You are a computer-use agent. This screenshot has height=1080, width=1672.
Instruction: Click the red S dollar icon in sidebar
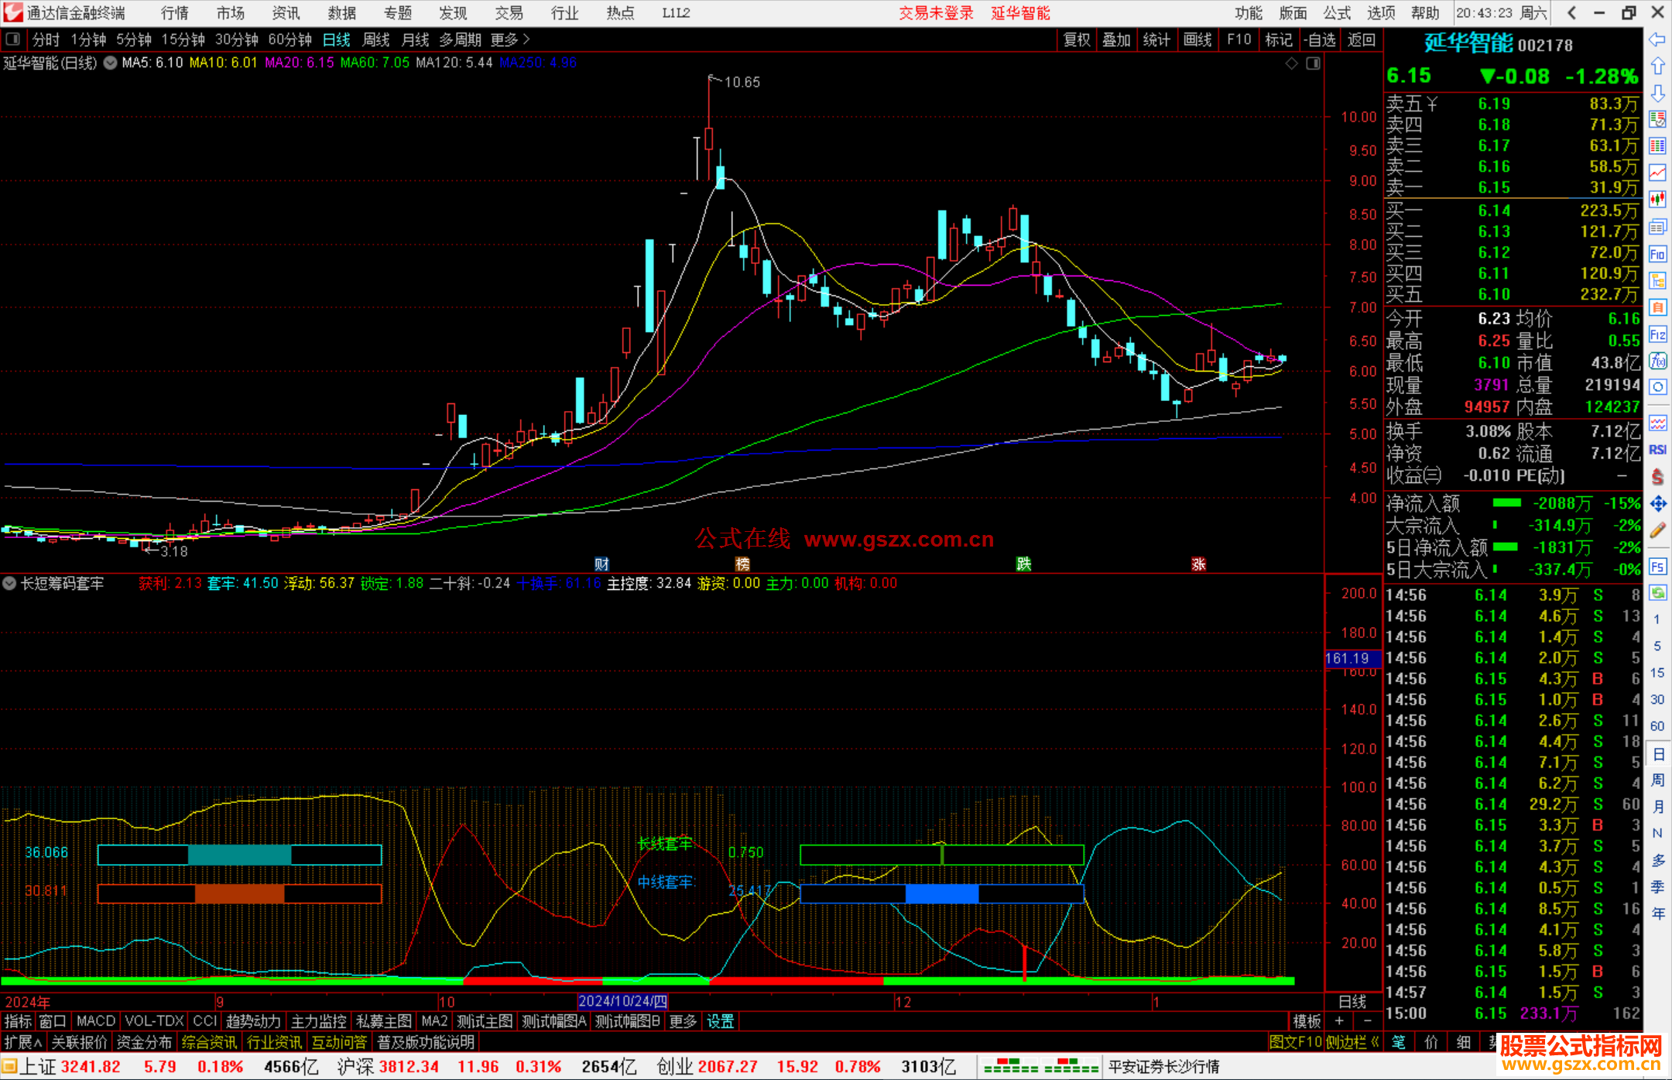coord(1657,477)
